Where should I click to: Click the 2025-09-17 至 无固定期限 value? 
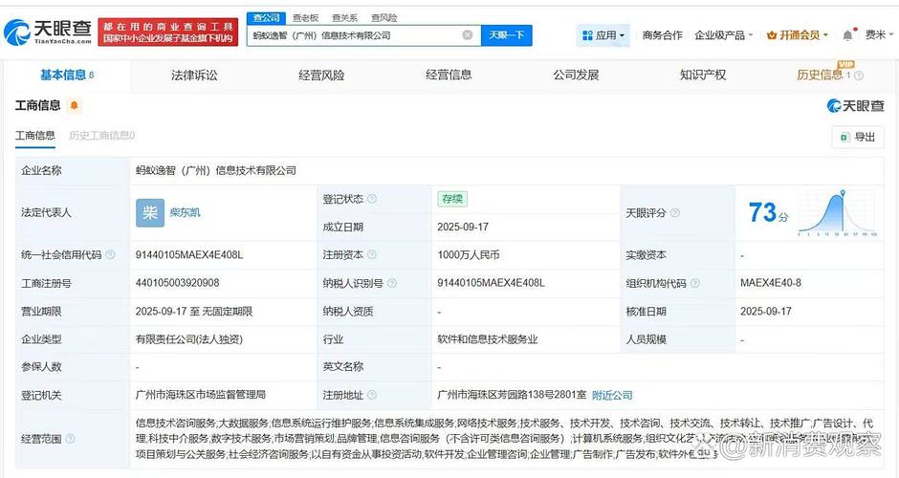tap(194, 312)
